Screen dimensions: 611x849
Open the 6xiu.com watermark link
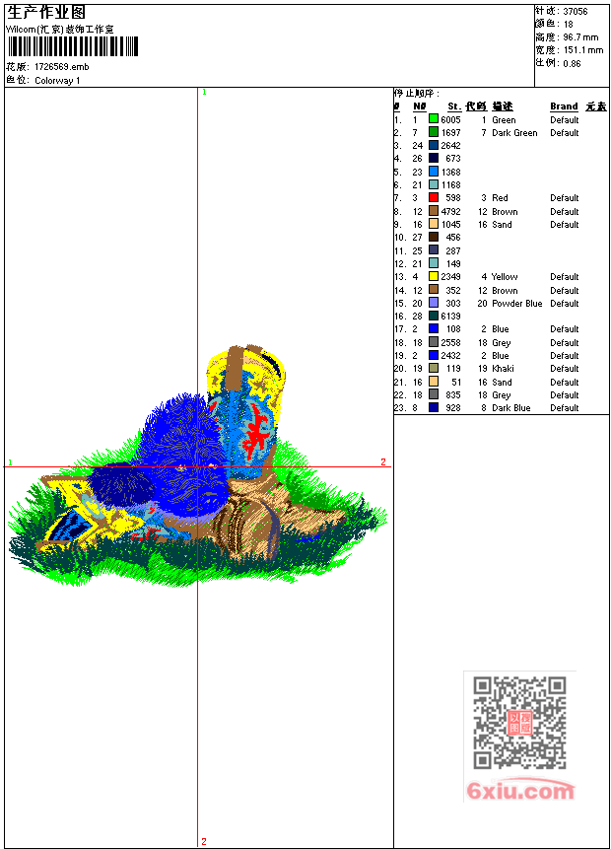(520, 791)
